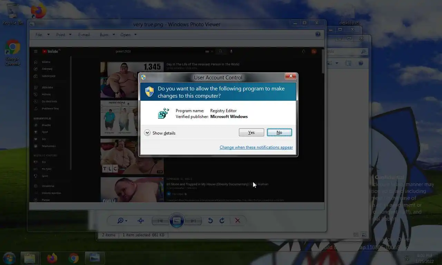442x265 pixels.
Task: Expand the File dropdown arrow in Photo Viewer
Action: [48, 35]
